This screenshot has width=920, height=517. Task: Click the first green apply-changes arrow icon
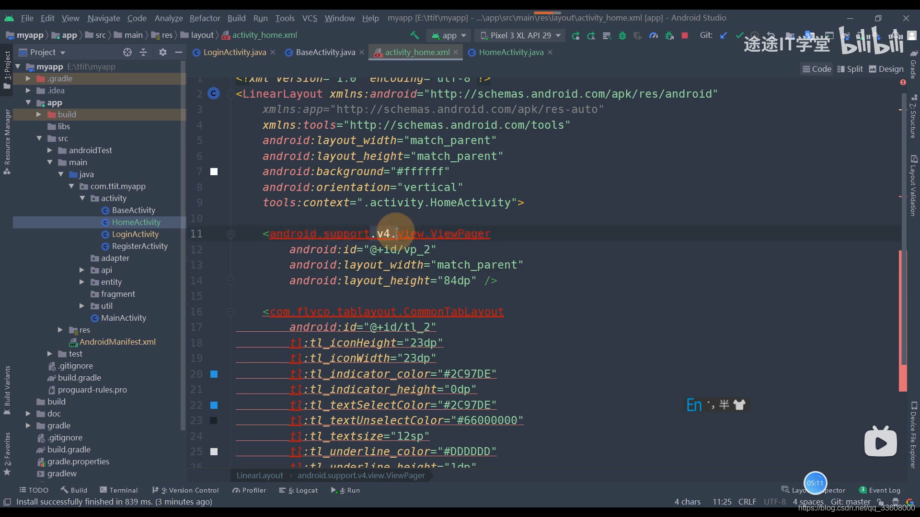[x=575, y=35]
